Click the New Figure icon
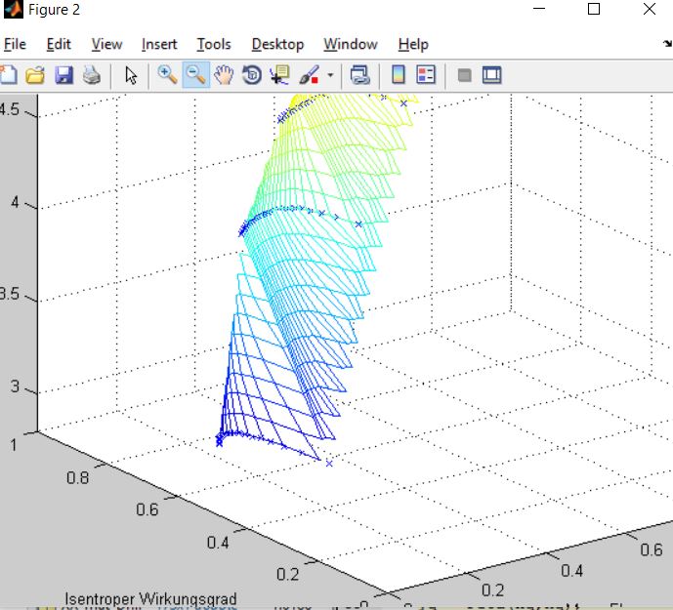The width and height of the screenshot is (673, 610). (8, 75)
